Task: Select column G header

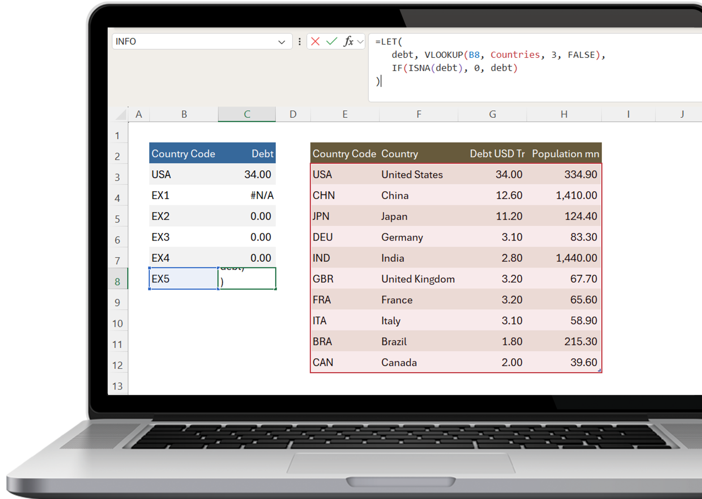Action: [x=492, y=114]
